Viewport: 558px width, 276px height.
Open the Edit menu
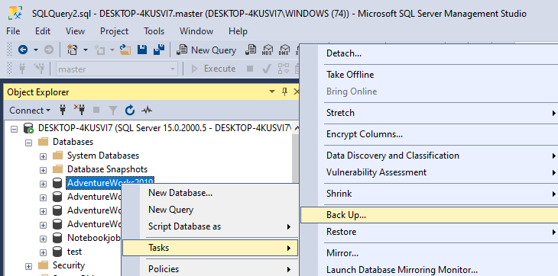(43, 31)
